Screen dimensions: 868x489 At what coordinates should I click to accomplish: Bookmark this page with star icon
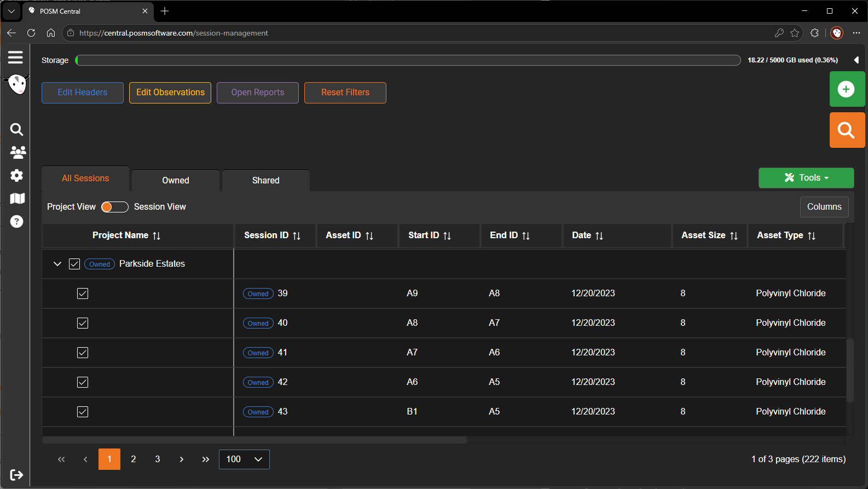click(x=795, y=33)
